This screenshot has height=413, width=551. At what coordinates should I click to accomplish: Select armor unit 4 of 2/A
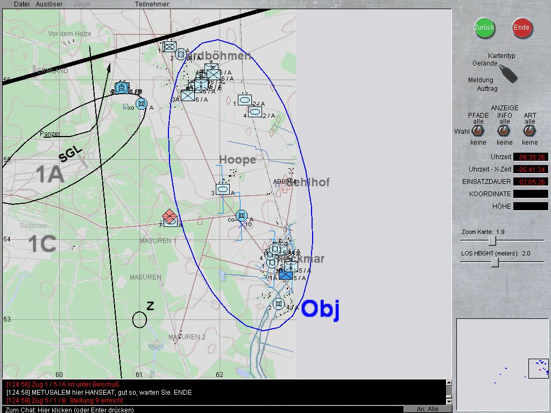255,112
